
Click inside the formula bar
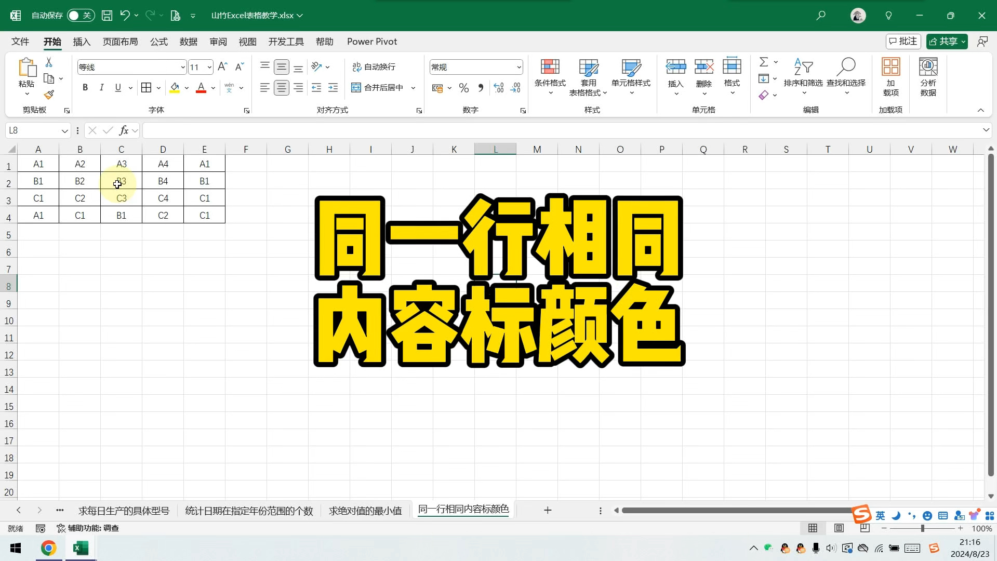(520, 130)
